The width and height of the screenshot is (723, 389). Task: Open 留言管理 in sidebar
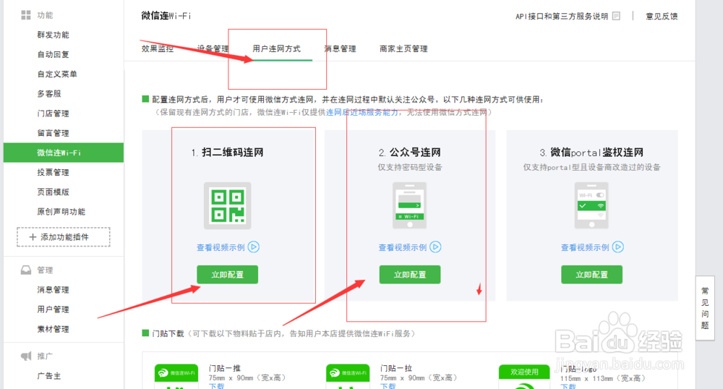[53, 133]
